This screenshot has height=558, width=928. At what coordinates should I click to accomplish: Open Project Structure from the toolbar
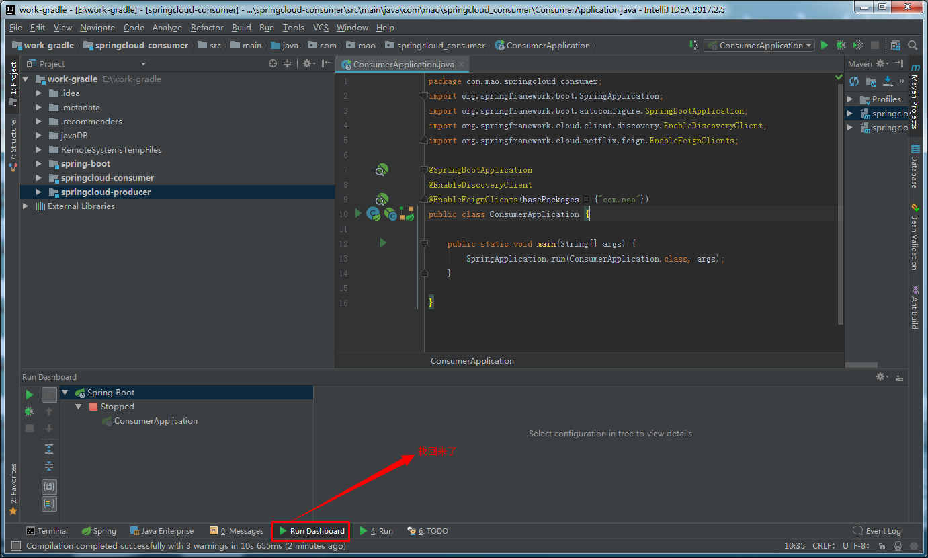click(895, 45)
